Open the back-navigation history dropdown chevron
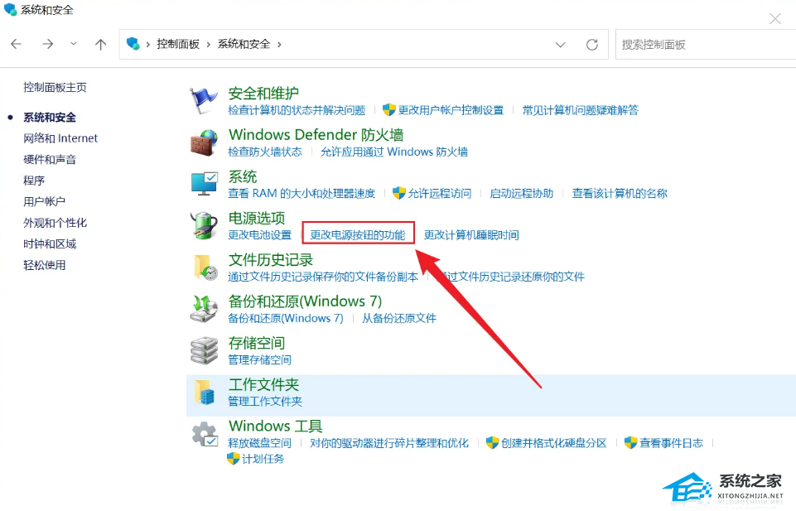The width and height of the screenshot is (796, 511). coord(73,44)
